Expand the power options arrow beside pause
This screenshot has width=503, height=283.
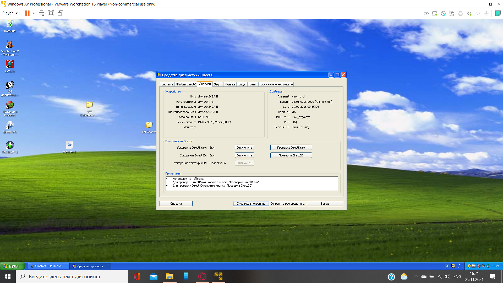[34, 13]
